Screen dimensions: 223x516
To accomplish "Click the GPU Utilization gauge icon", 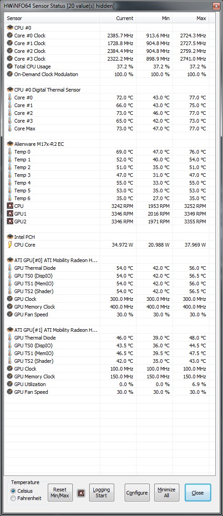I will (x=10, y=384).
